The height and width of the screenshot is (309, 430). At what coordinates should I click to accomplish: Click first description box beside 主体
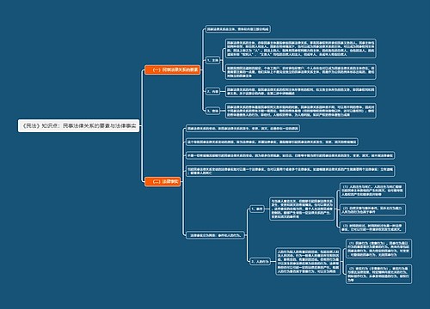click(x=301, y=48)
